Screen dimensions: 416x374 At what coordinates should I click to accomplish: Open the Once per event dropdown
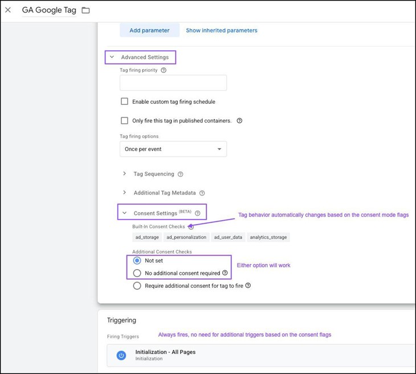[x=173, y=149]
